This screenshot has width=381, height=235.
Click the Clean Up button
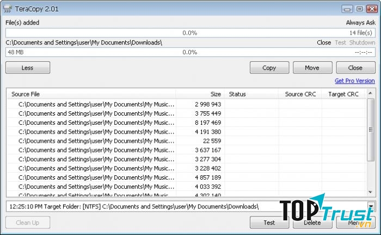[28, 223]
